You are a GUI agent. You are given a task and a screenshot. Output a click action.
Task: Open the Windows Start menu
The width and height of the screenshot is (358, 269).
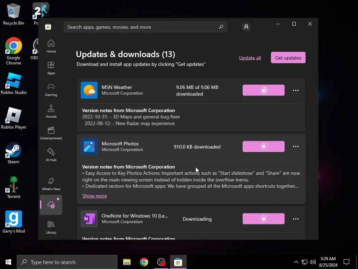click(8, 262)
